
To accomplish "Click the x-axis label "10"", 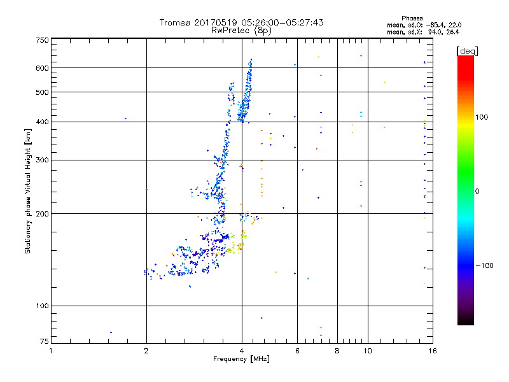I will 368,351.
